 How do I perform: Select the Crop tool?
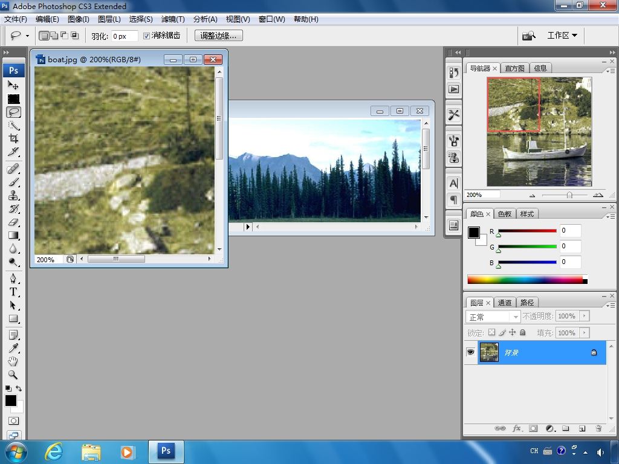[x=13, y=138]
